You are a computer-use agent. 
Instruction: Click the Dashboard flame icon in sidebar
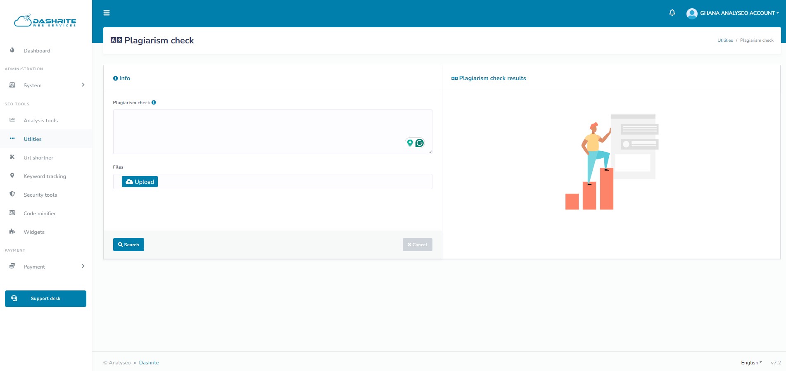tap(12, 50)
